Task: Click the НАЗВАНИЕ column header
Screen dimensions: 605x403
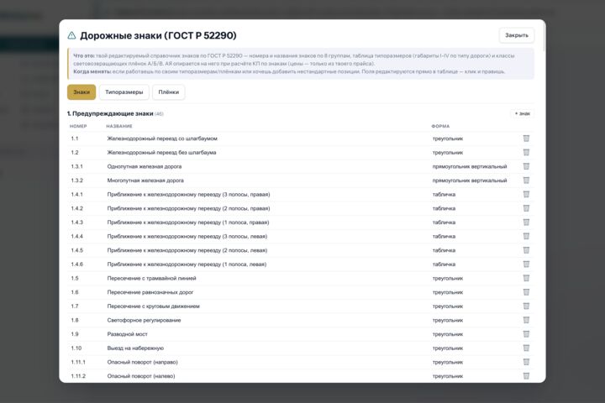Action: coord(119,126)
